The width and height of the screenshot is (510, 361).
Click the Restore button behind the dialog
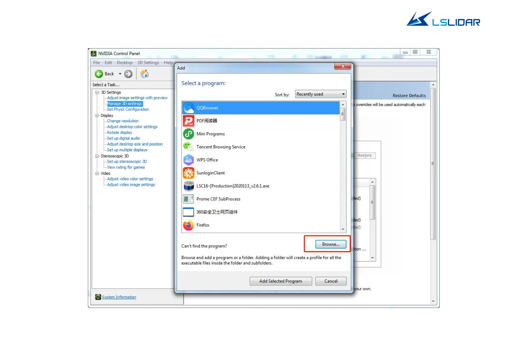click(365, 155)
